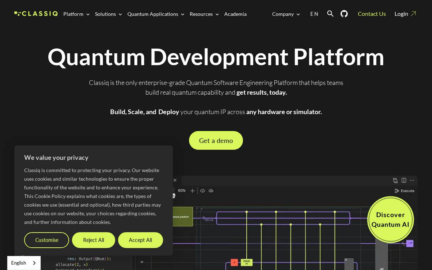Open the Discover Quantum AI badge
This screenshot has height=270, width=432.
pyautogui.click(x=390, y=220)
